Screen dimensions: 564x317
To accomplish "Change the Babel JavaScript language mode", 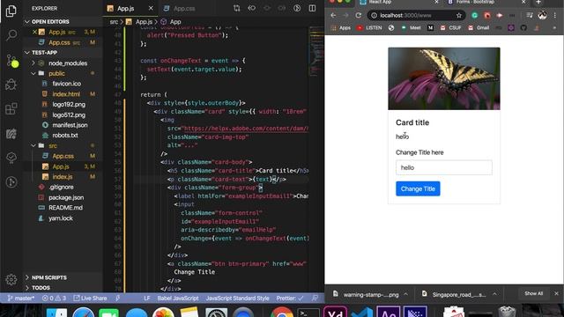I will click(178, 298).
